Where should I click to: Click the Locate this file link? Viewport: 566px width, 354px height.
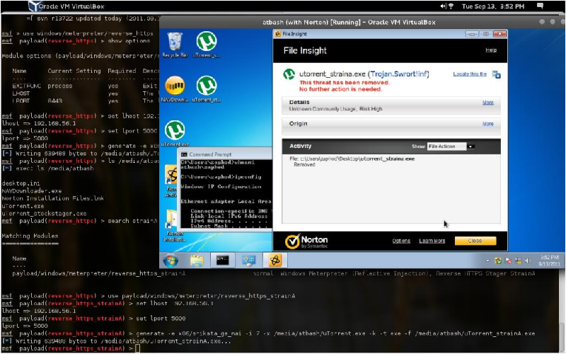click(x=470, y=74)
